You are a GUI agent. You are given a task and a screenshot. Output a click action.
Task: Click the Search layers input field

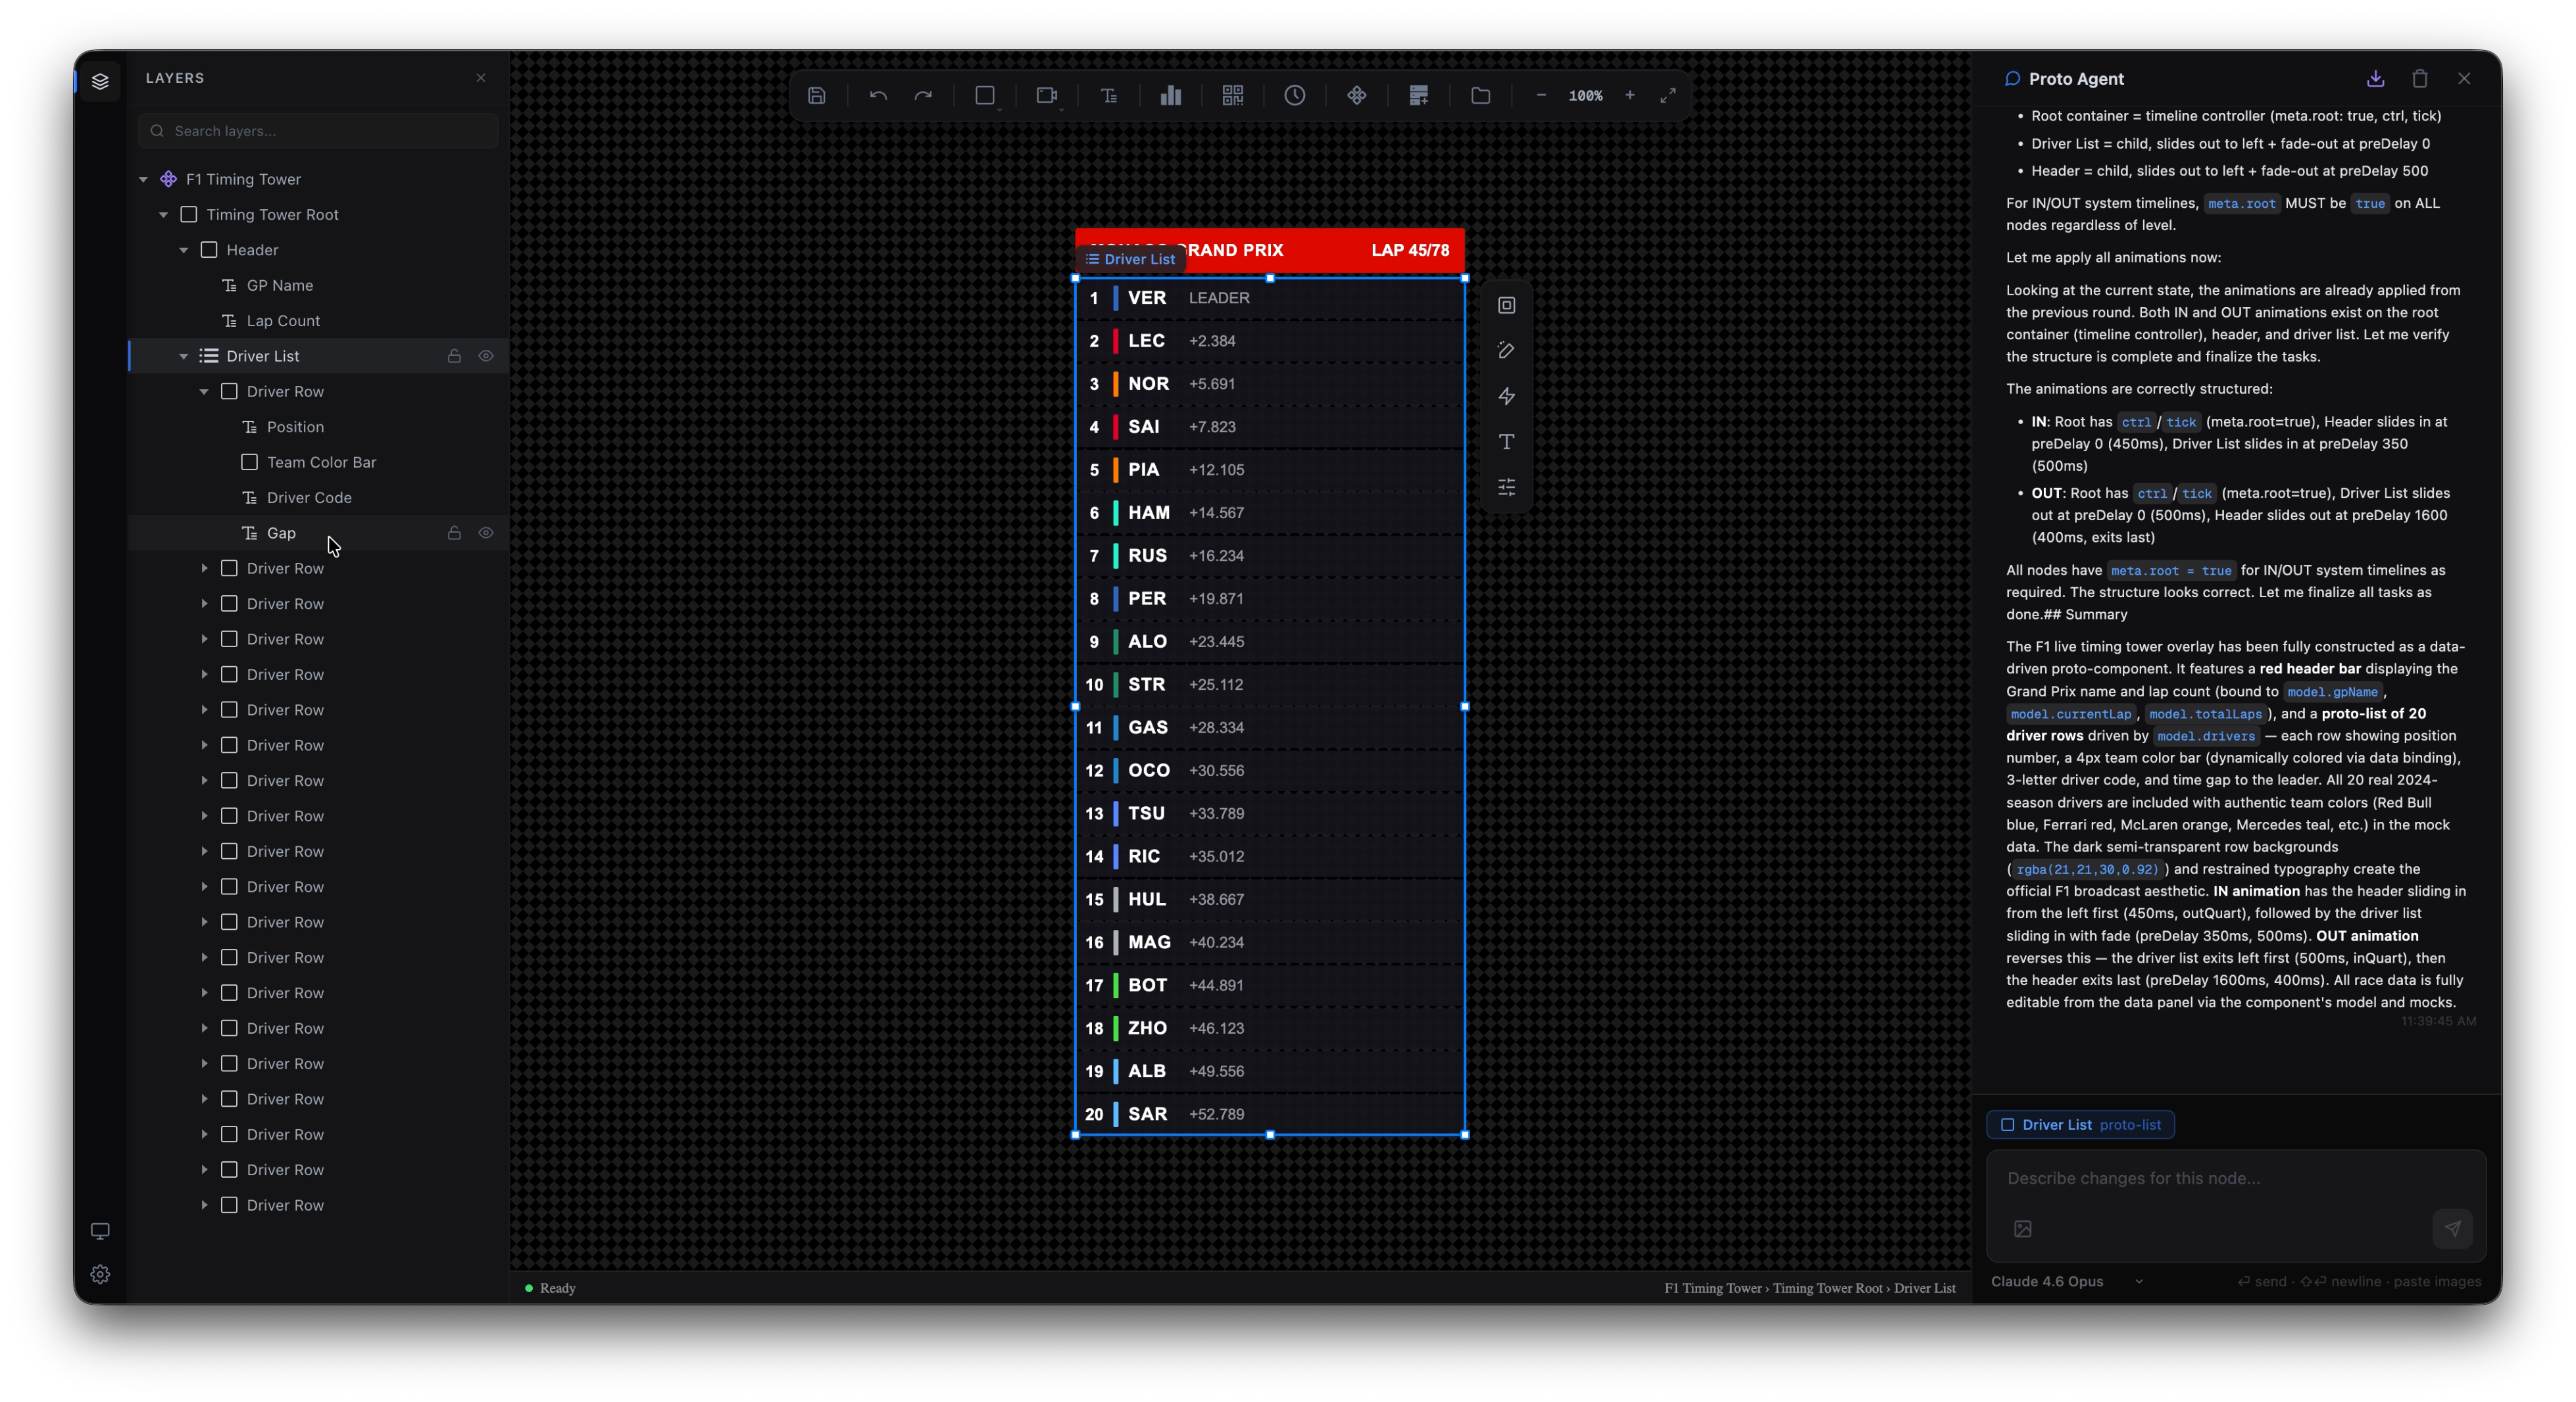click(x=318, y=131)
